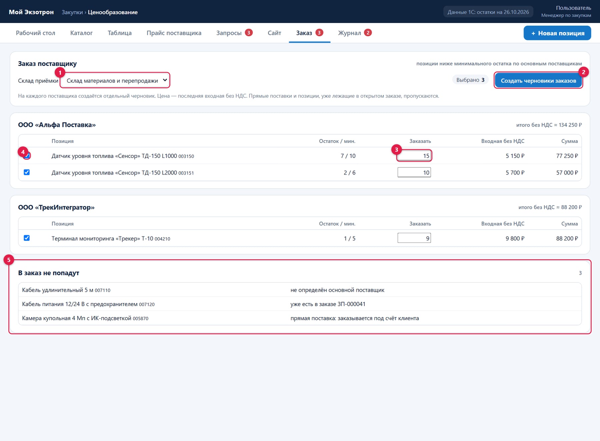The height and width of the screenshot is (441, 600).
Task: Click the Выбрано 3 counter chip
Action: [470, 80]
